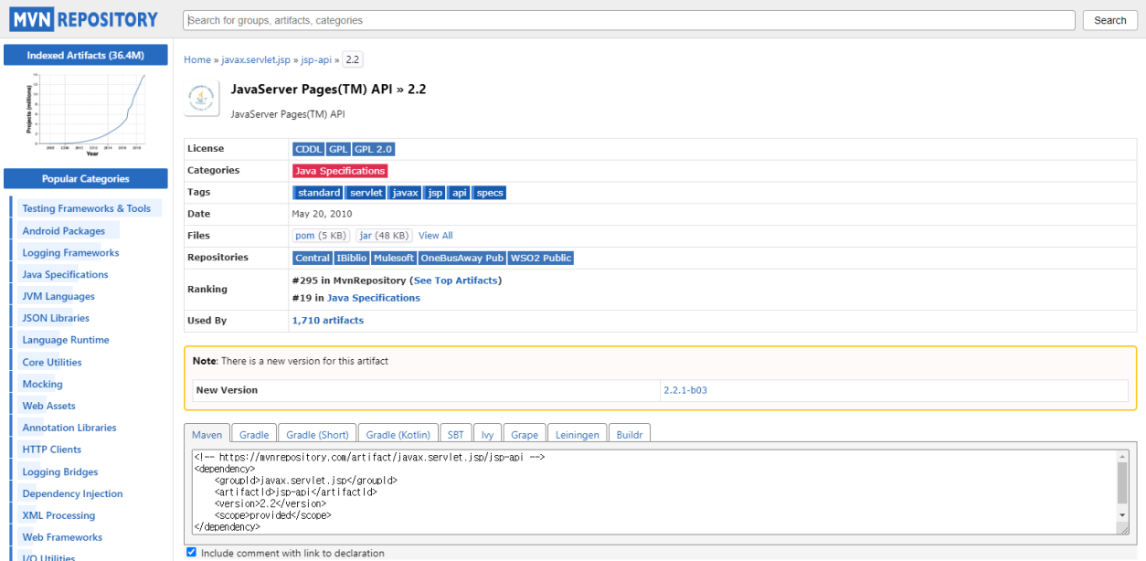The width and height of the screenshot is (1146, 561).
Task: Open the Gradle (Short) tab
Action: [x=317, y=434]
